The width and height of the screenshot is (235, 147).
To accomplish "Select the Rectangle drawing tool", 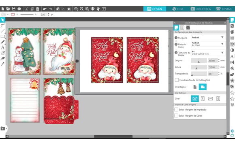I will (x=3, y=36).
